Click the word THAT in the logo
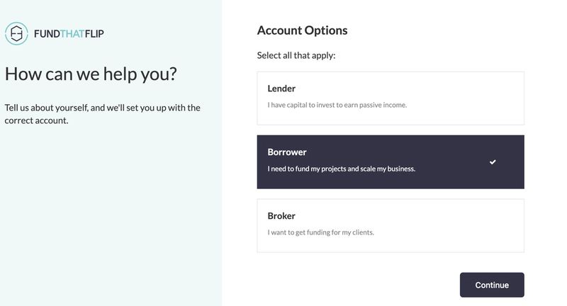This screenshot has height=306, width=567. click(x=73, y=33)
